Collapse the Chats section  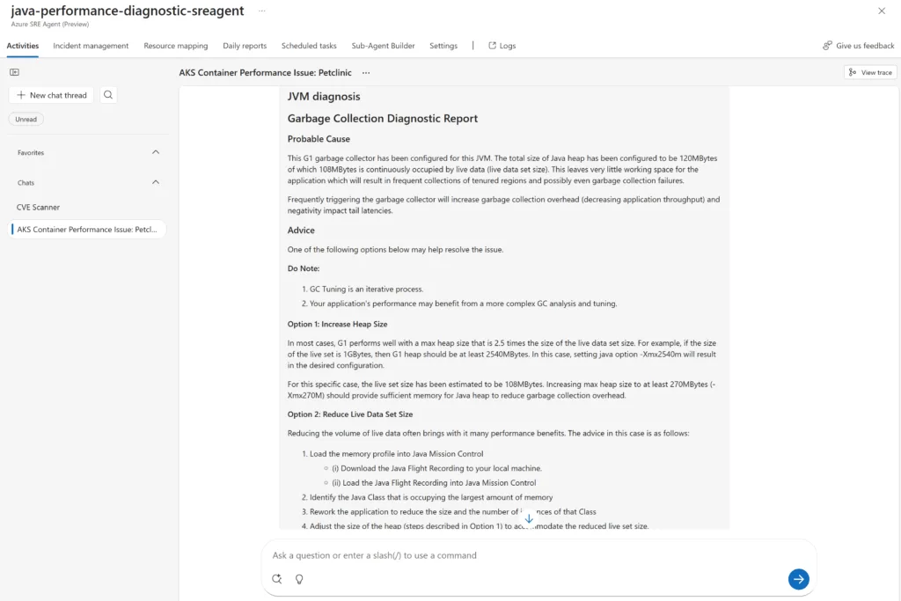[x=157, y=182]
